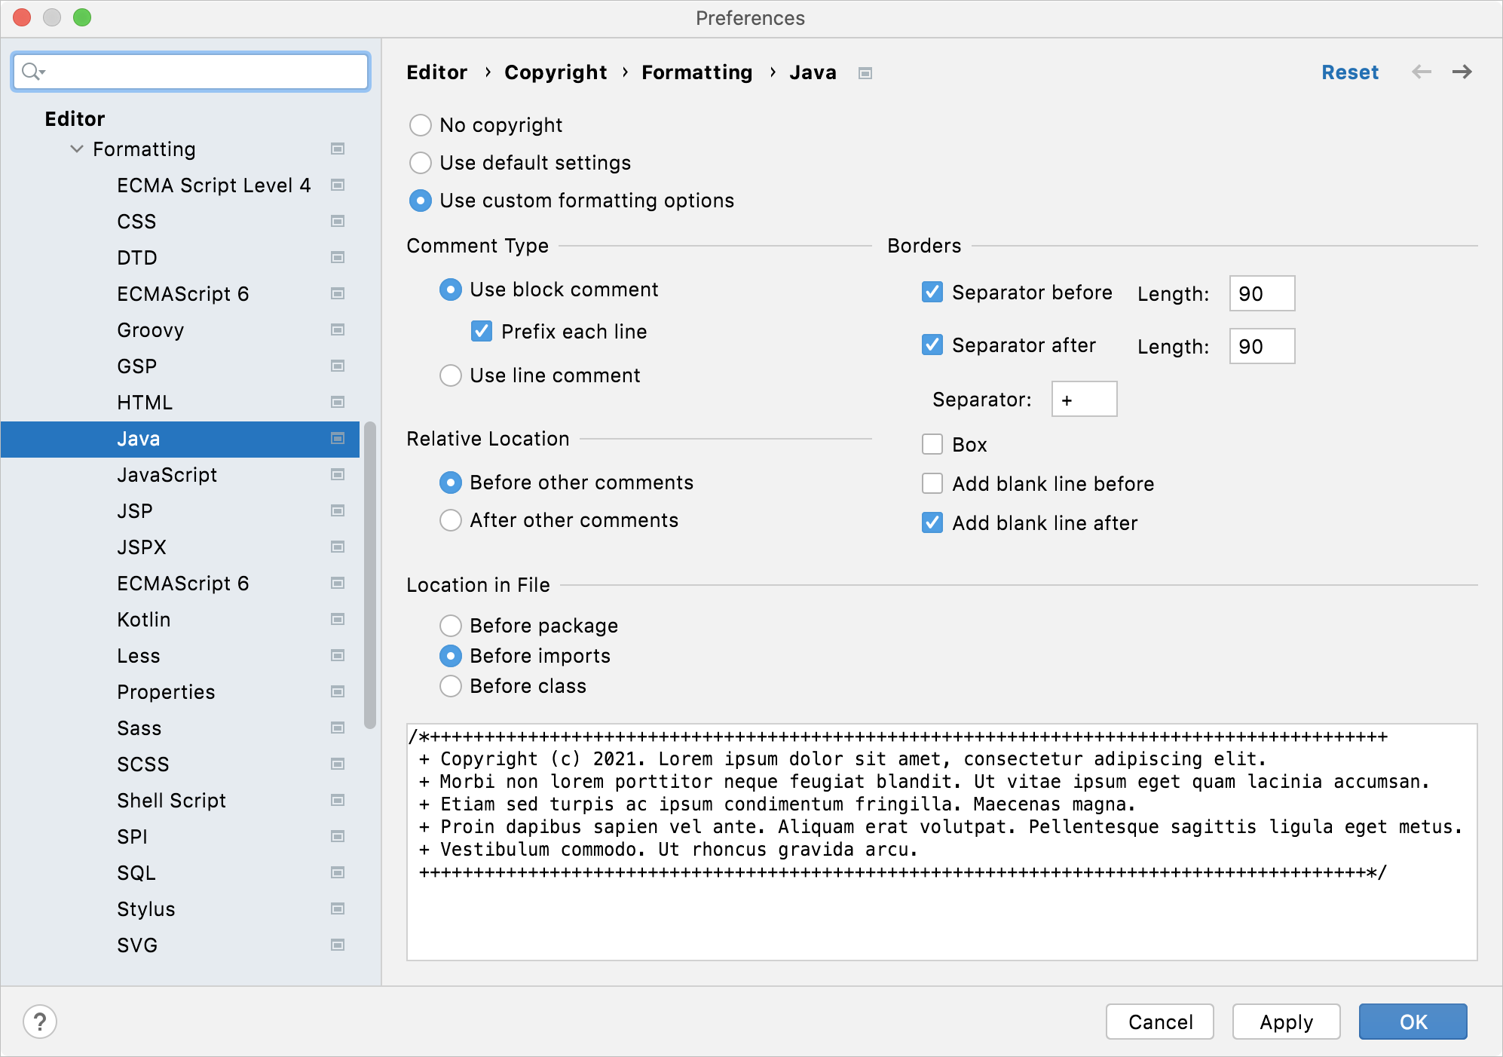
Task: Select the HTML item in sidebar
Action: click(x=145, y=403)
